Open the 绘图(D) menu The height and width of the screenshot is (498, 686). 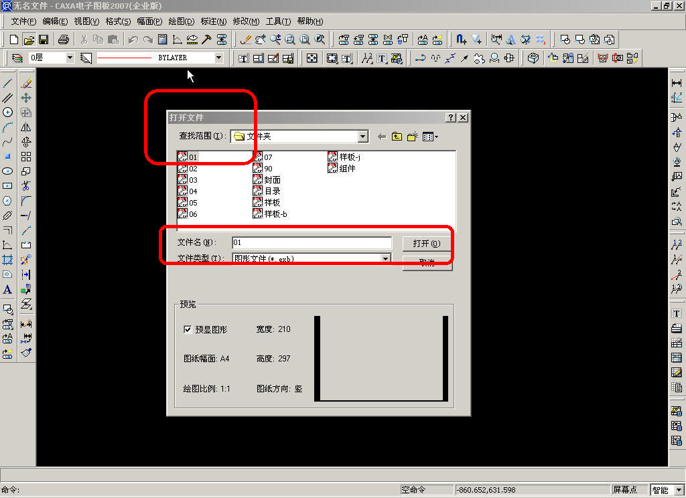coord(182,21)
